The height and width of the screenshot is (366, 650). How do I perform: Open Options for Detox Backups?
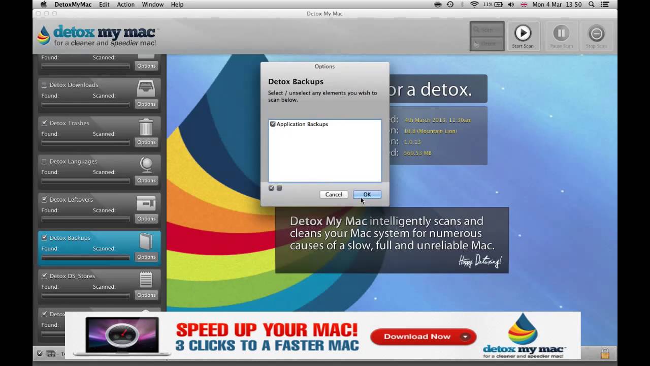pyautogui.click(x=146, y=257)
